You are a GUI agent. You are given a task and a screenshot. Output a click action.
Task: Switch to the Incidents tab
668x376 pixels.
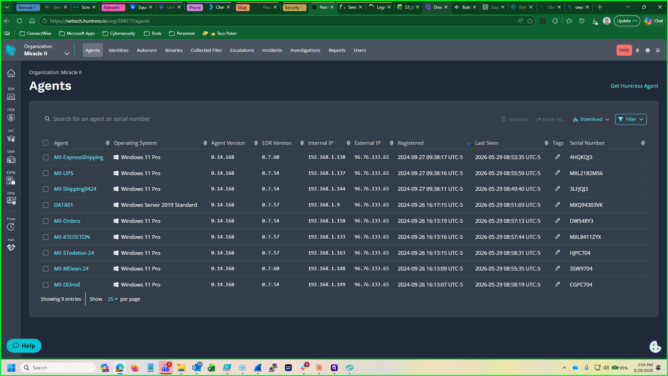click(x=272, y=50)
